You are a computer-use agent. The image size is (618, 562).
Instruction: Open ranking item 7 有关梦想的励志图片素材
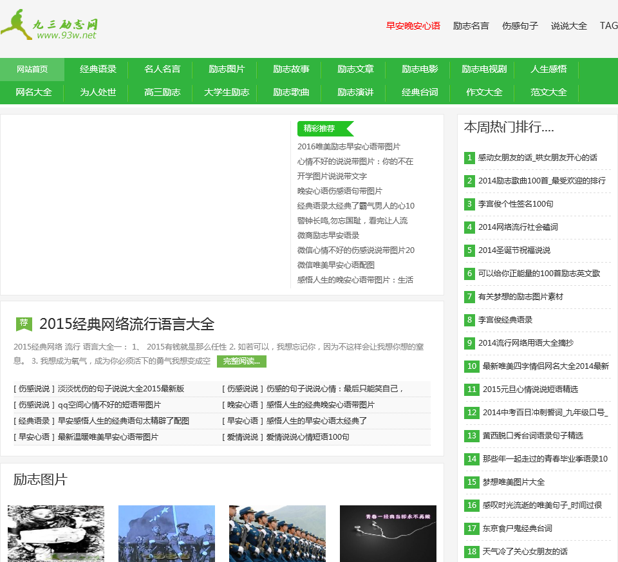click(520, 297)
